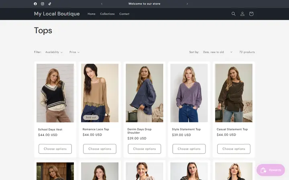Open the store's Facebook page icon
This screenshot has width=289, height=180.
tap(35, 4)
